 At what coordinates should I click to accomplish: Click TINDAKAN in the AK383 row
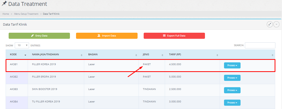149,89
